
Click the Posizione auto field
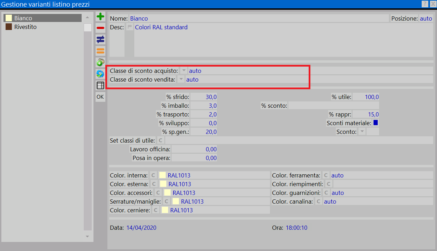tap(426, 18)
